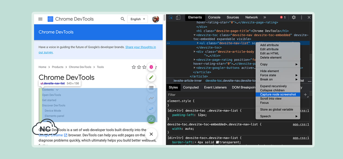Screen dimensions: 343x159
Task: Expand the devsite-googler-buttons node
Action: click(x=195, y=68)
